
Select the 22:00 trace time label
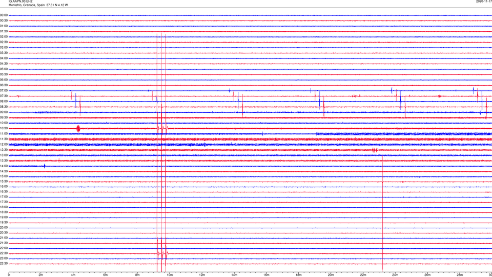[x=4, y=248]
